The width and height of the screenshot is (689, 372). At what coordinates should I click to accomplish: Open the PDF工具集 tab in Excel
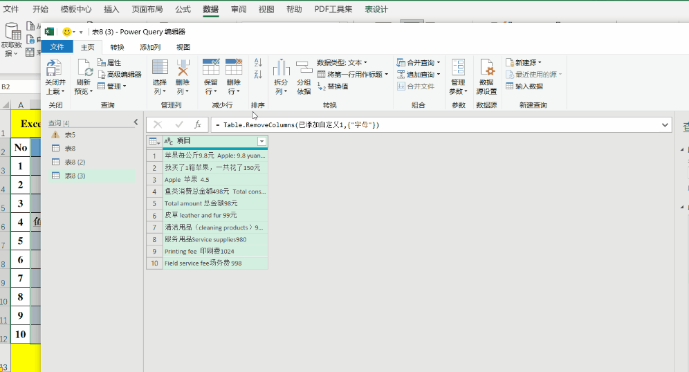(x=333, y=9)
